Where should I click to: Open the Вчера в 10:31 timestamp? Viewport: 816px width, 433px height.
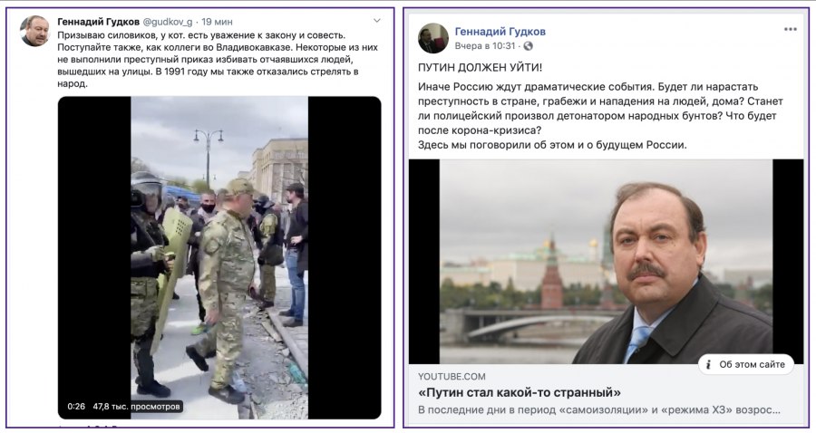(x=485, y=46)
